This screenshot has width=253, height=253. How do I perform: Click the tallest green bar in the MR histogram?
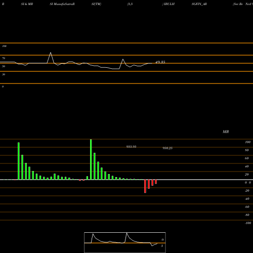pyautogui.click(x=91, y=159)
